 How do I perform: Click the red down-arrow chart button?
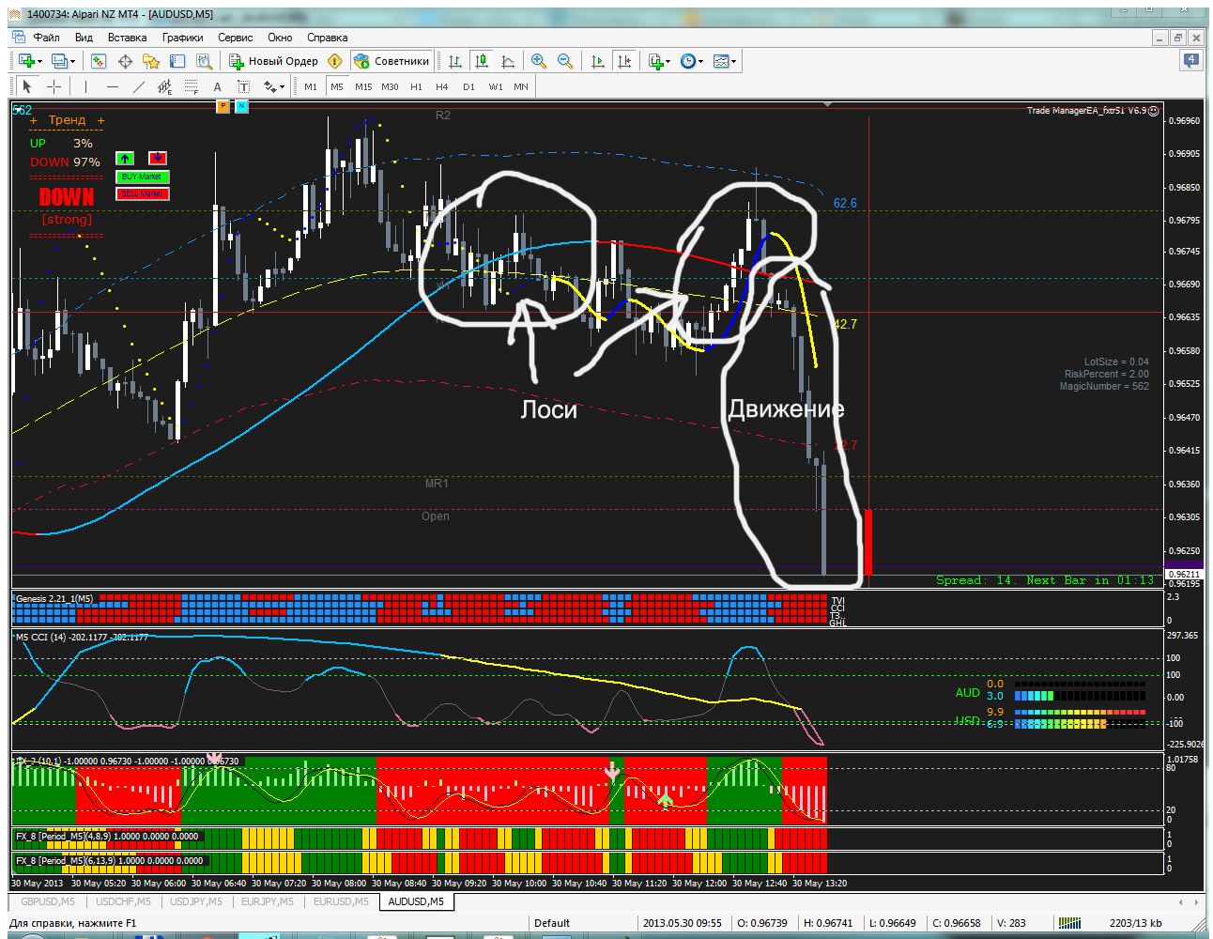click(x=158, y=158)
